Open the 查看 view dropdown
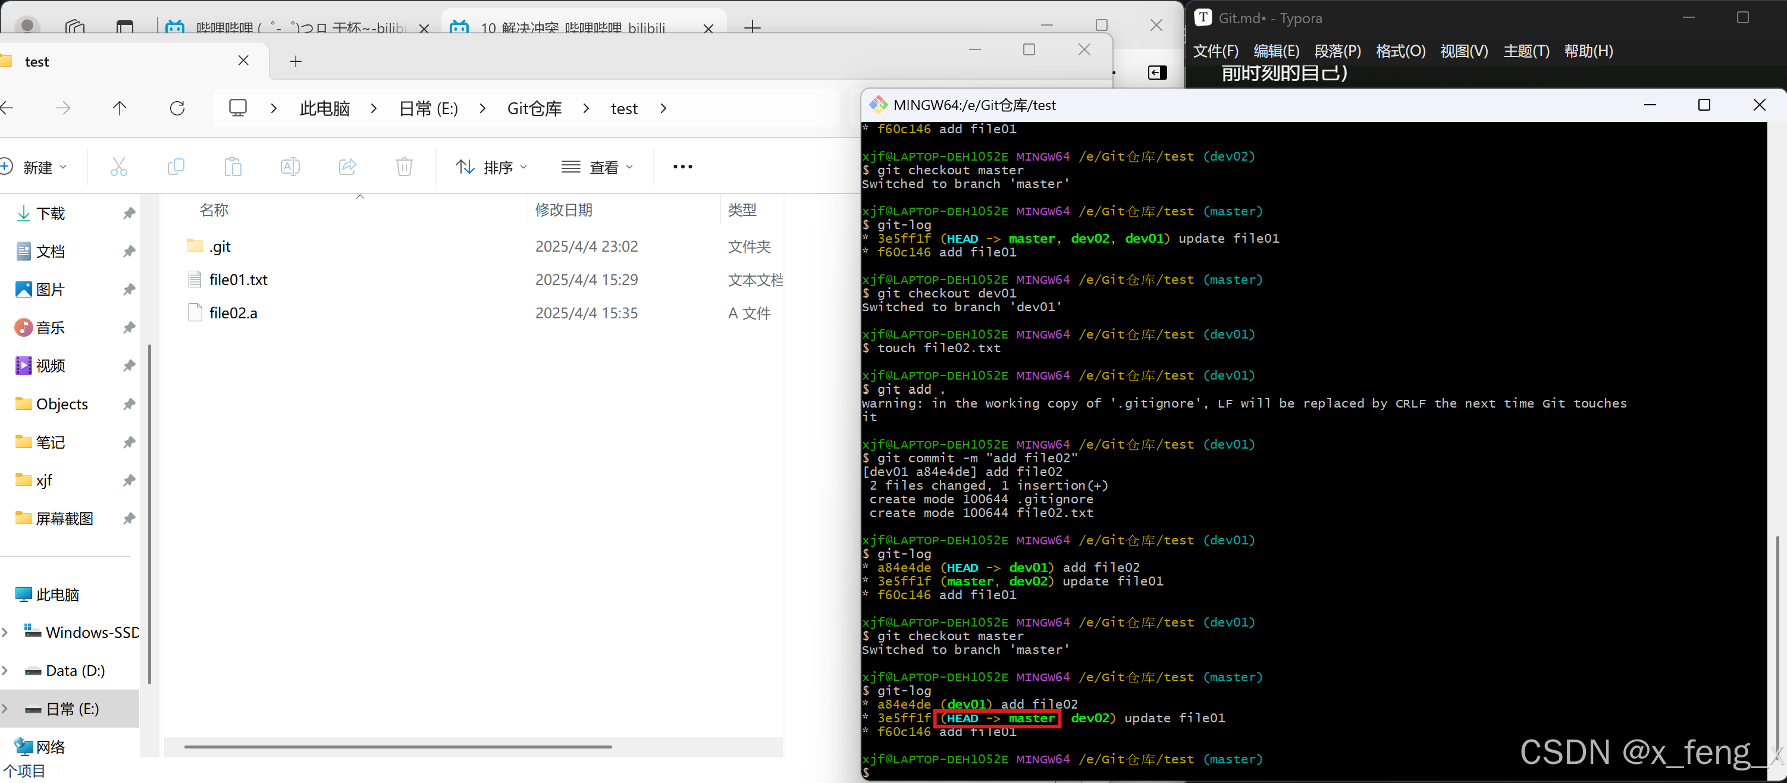Viewport: 1787px width, 783px height. [597, 167]
